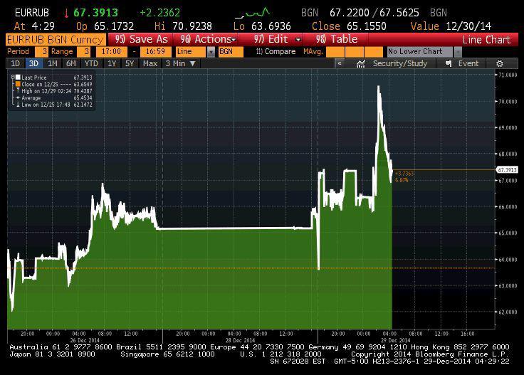
Task: Switch to the YTD time range
Action: point(90,63)
